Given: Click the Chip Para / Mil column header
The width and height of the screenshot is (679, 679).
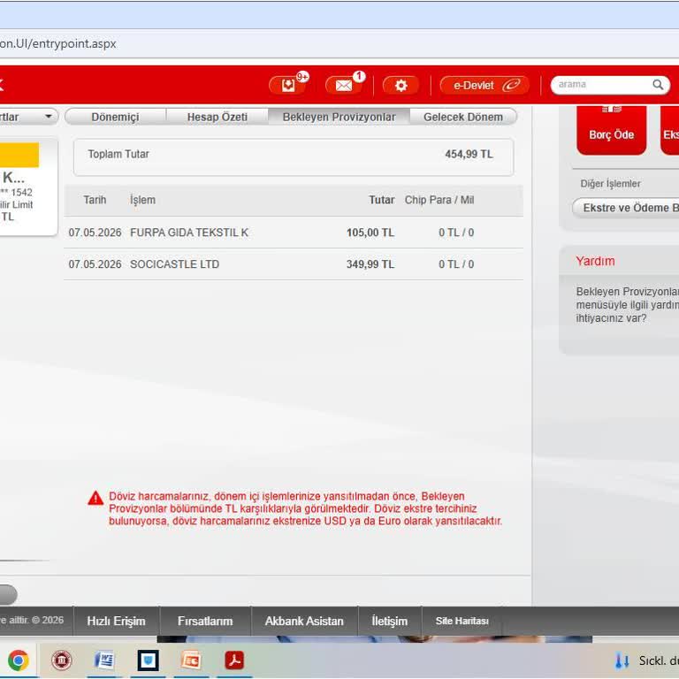Looking at the screenshot, I should (439, 200).
